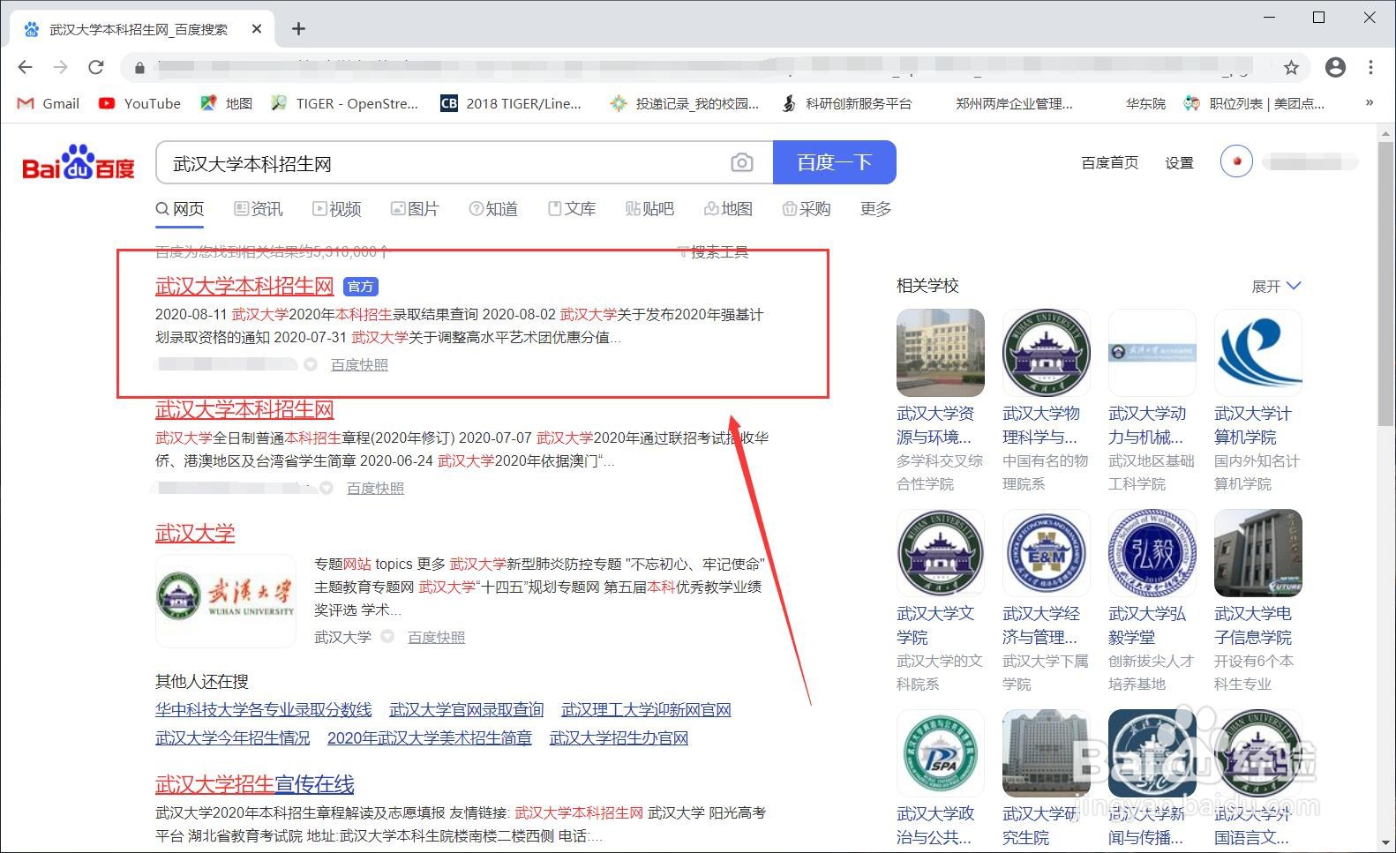The width and height of the screenshot is (1396, 853).
Task: Click the browser forward arrow
Action: [x=60, y=67]
